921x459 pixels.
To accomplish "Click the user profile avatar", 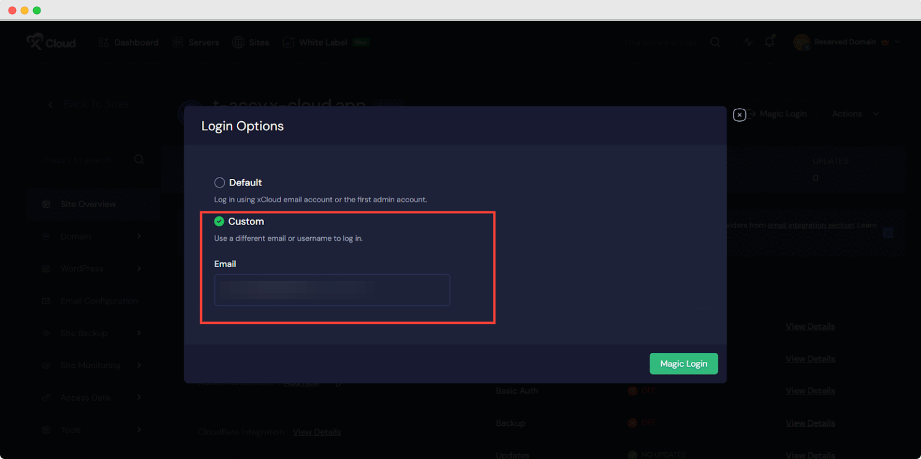I will click(x=801, y=42).
